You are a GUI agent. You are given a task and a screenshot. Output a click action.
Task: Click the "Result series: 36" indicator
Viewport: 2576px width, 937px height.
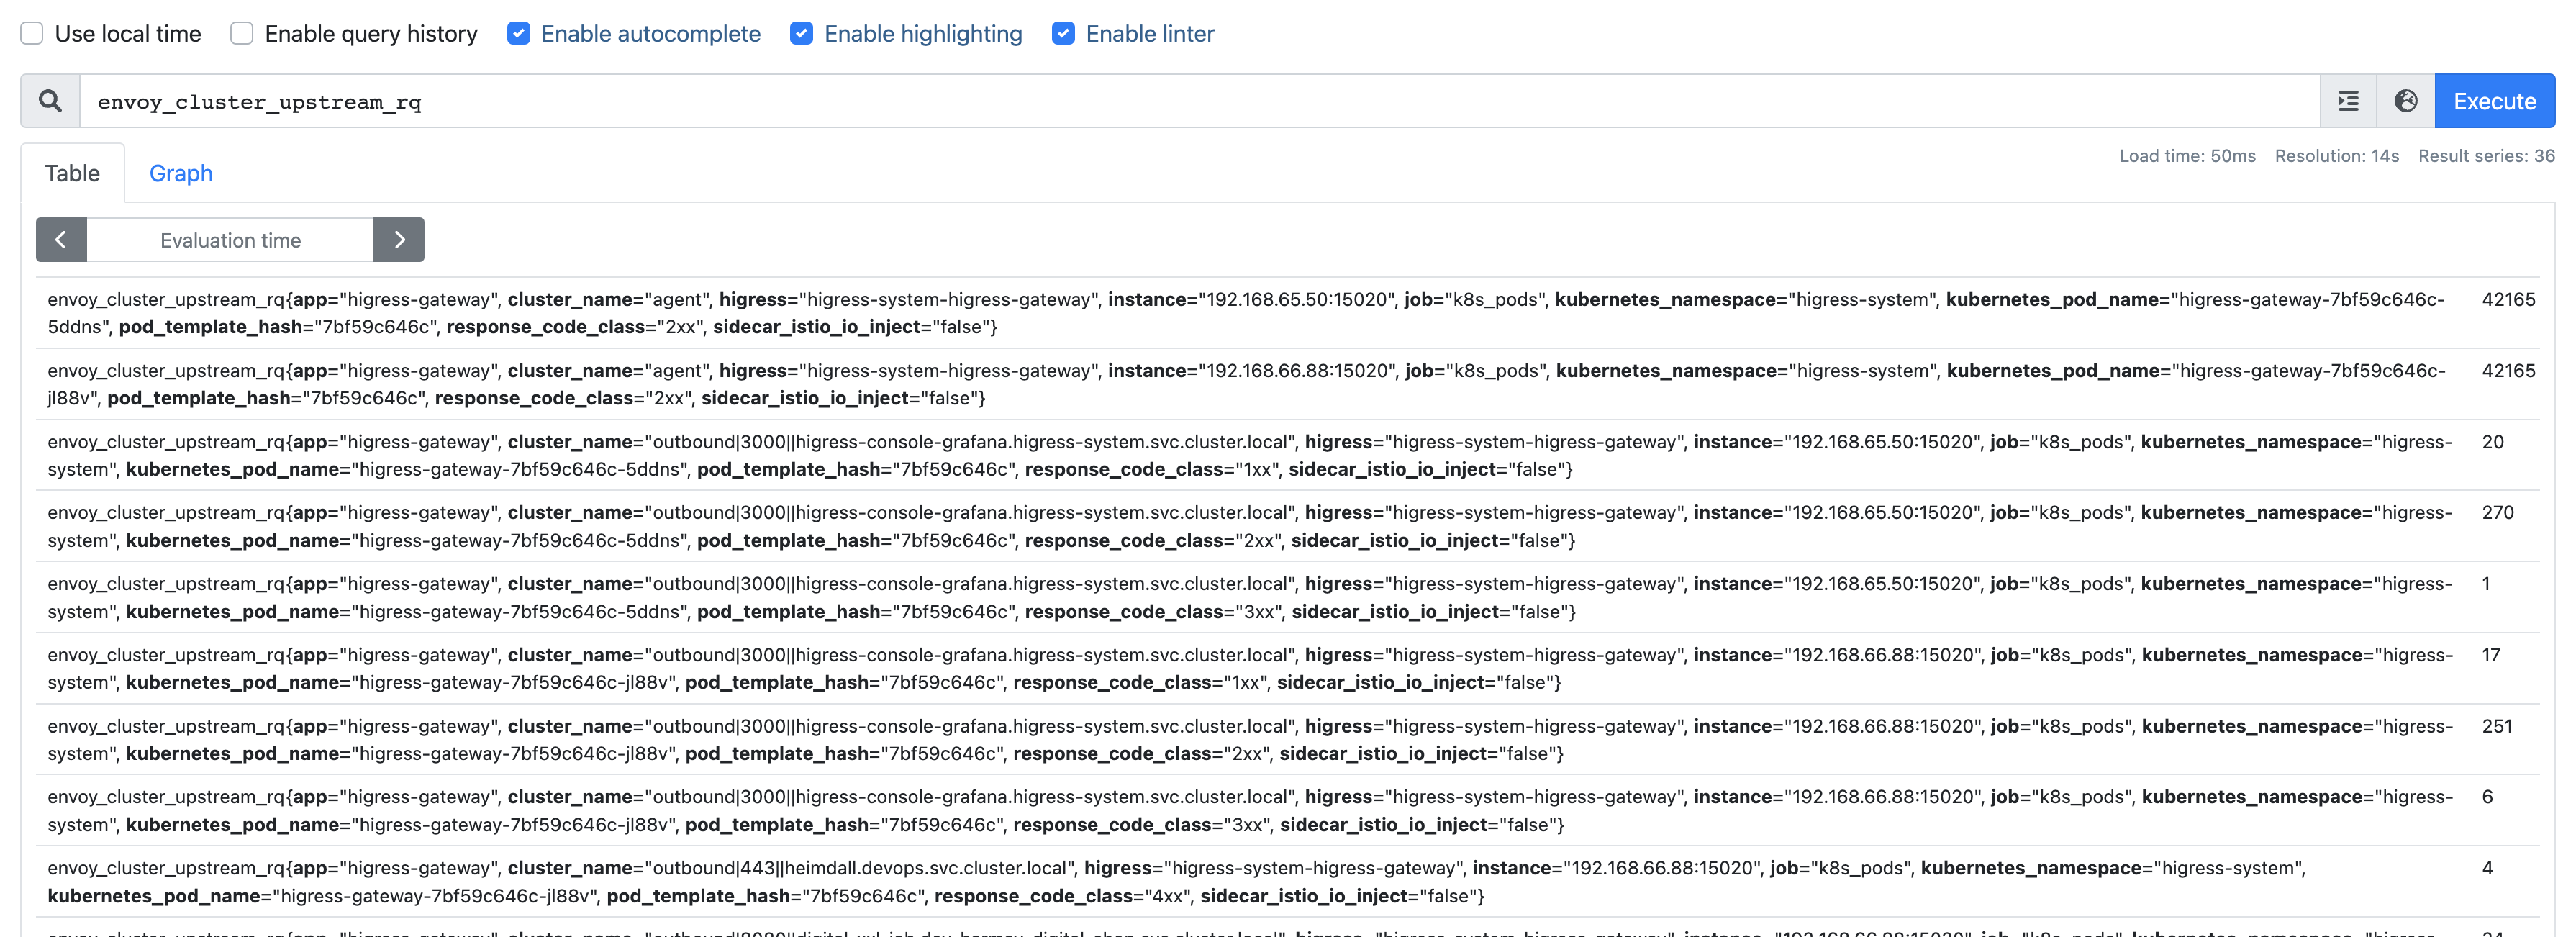(2486, 156)
